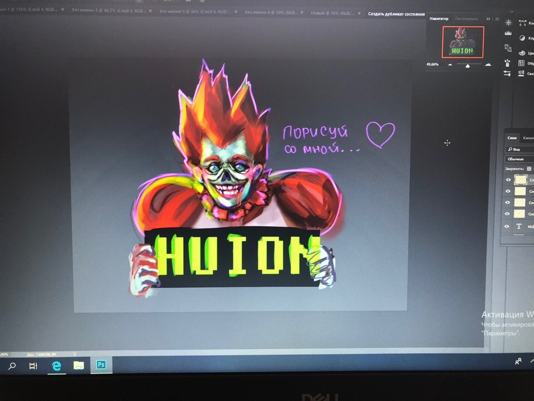Click the Navigator zoom value 49,66%

[433, 64]
